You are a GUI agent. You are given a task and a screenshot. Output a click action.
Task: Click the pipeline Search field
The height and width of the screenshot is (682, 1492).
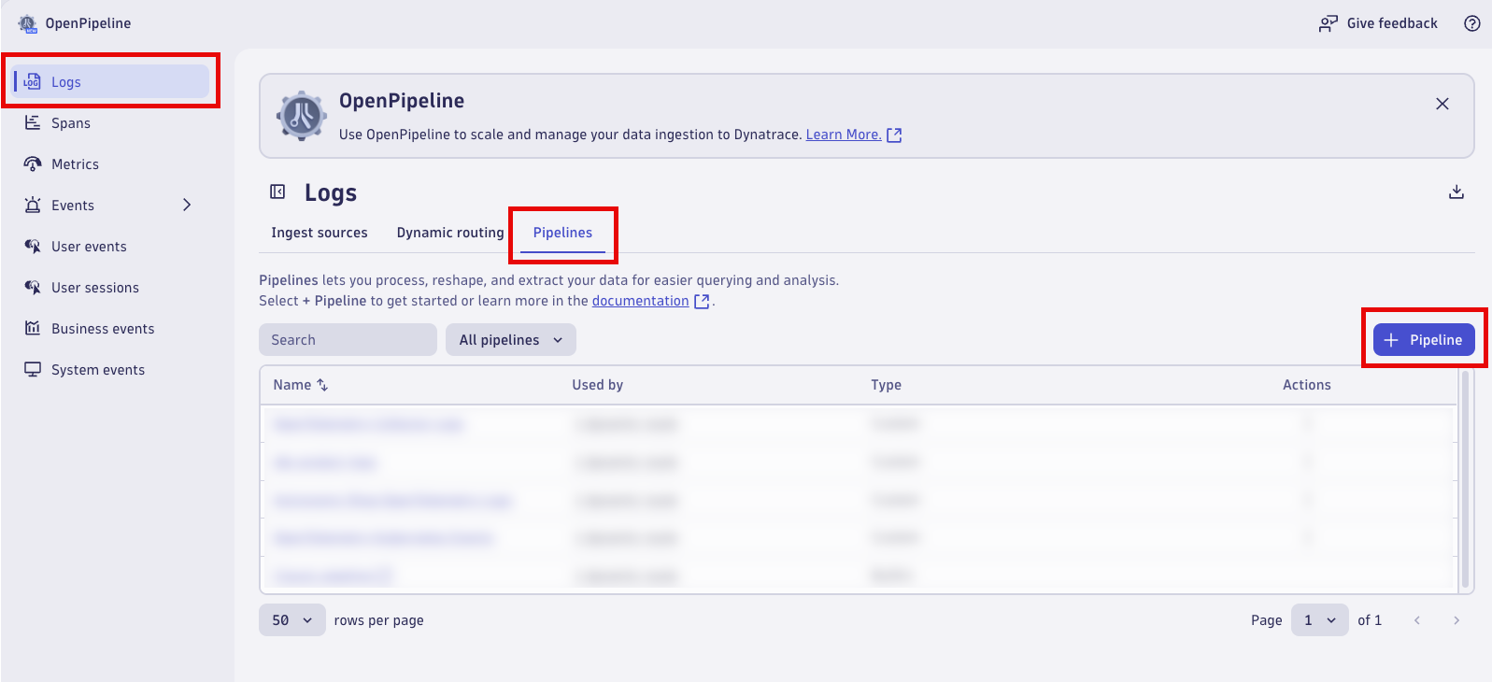tap(348, 340)
